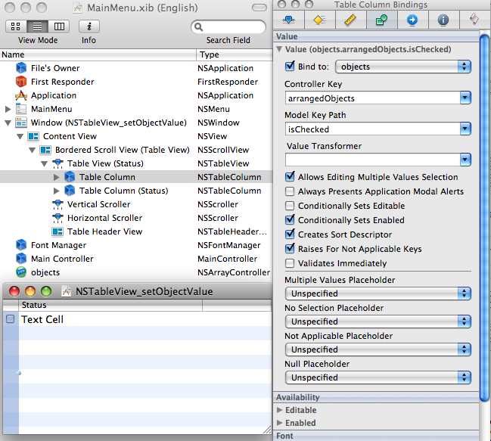491x441 pixels.
Task: Expand the Enabled availability section
Action: click(280, 423)
